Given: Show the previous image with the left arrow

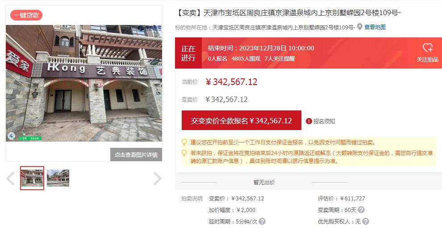Looking at the screenshot, I should point(10,179).
